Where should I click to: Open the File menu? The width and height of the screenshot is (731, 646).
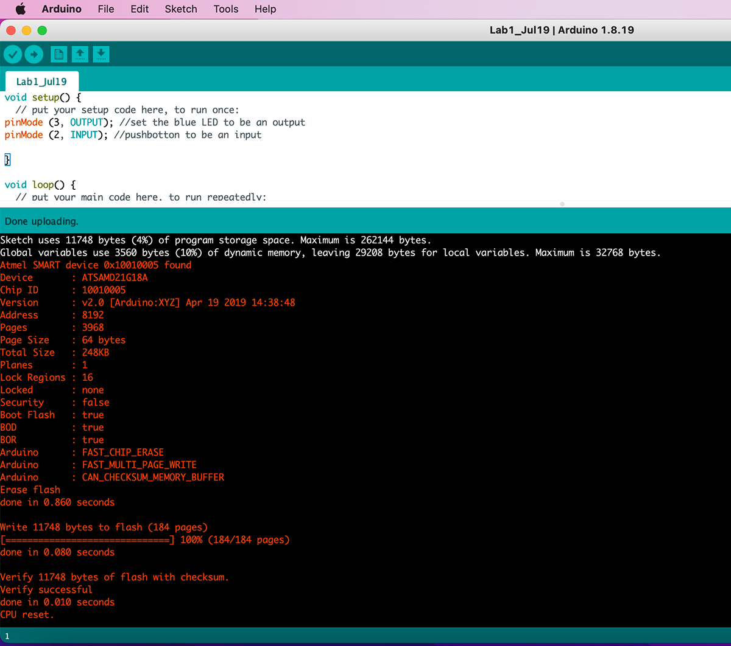106,9
